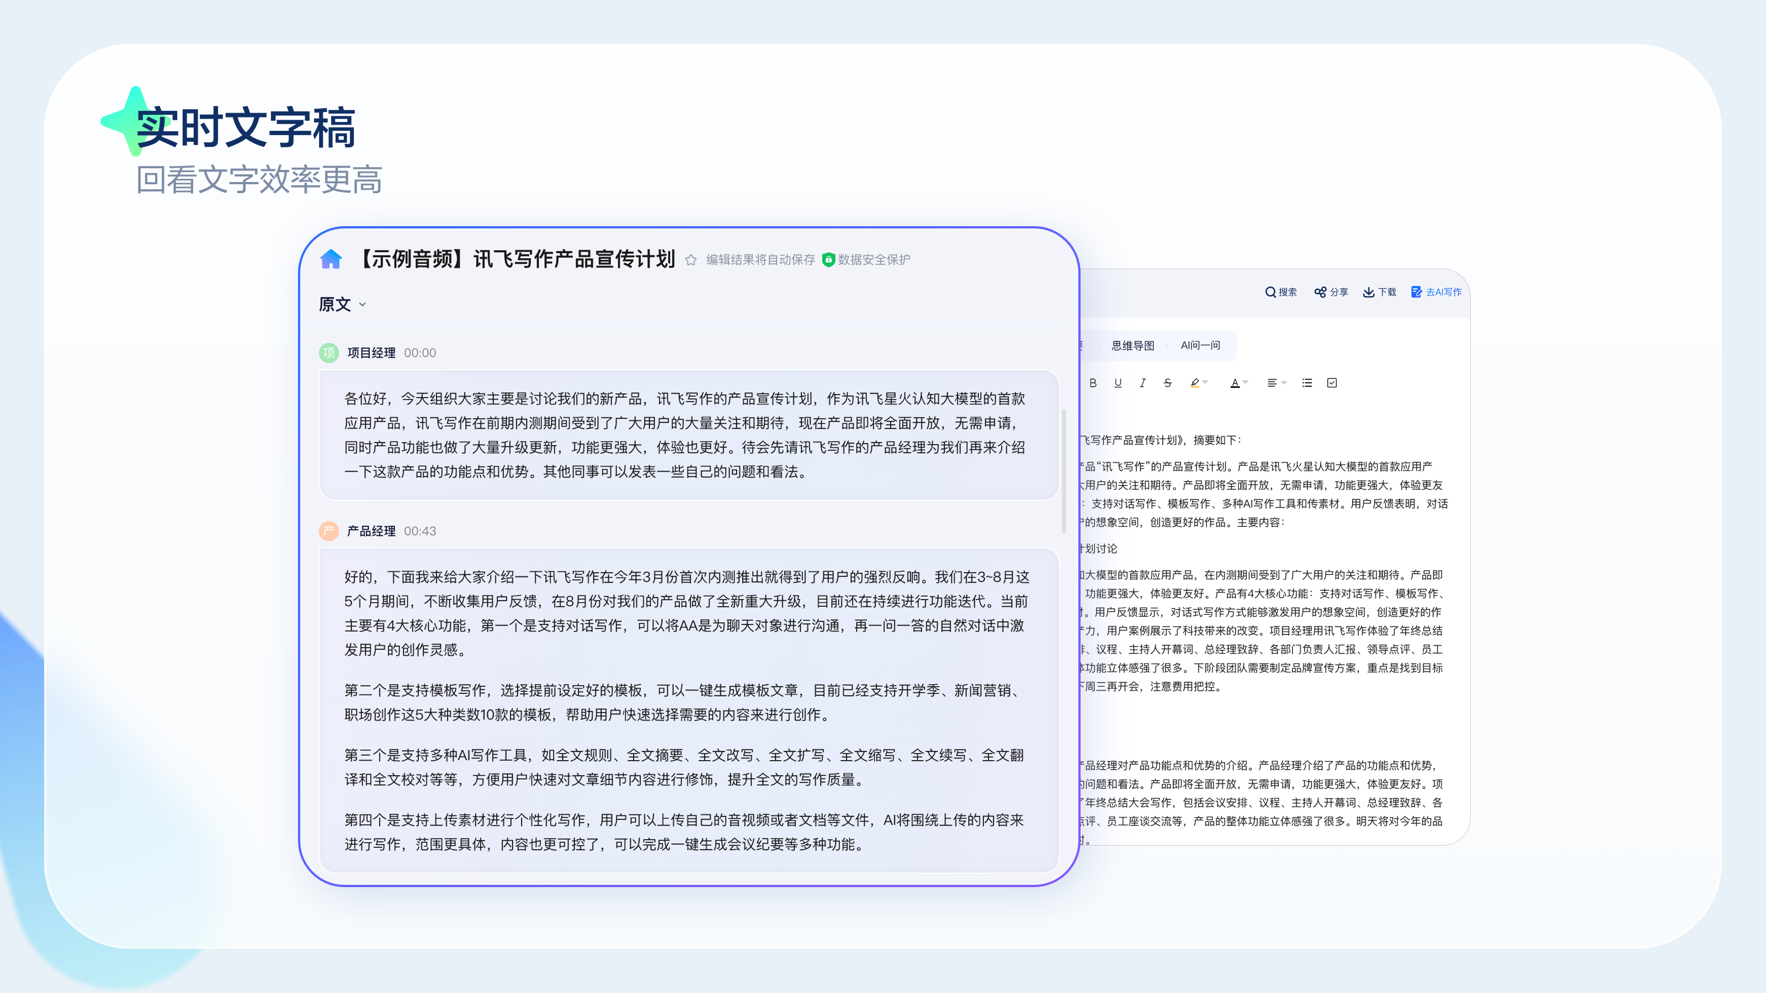Apply the yellow highlighter
The height and width of the screenshot is (993, 1766).
pyautogui.click(x=1195, y=383)
